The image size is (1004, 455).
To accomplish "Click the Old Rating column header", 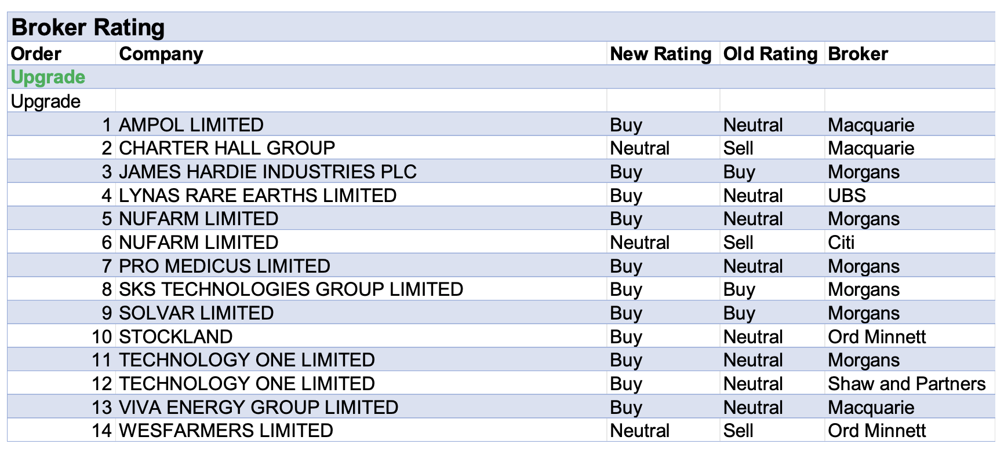I will (x=770, y=54).
